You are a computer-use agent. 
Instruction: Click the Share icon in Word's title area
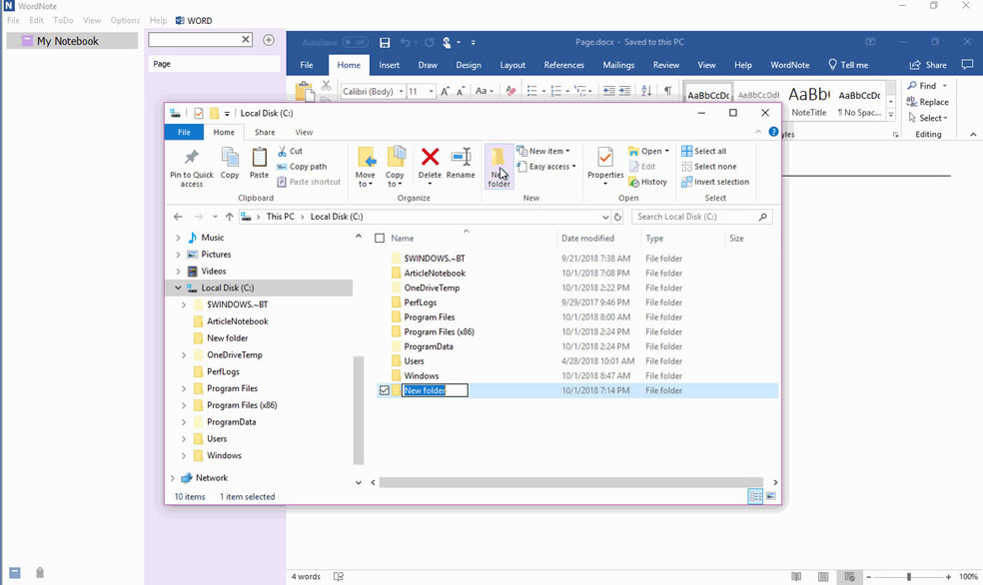[929, 64]
